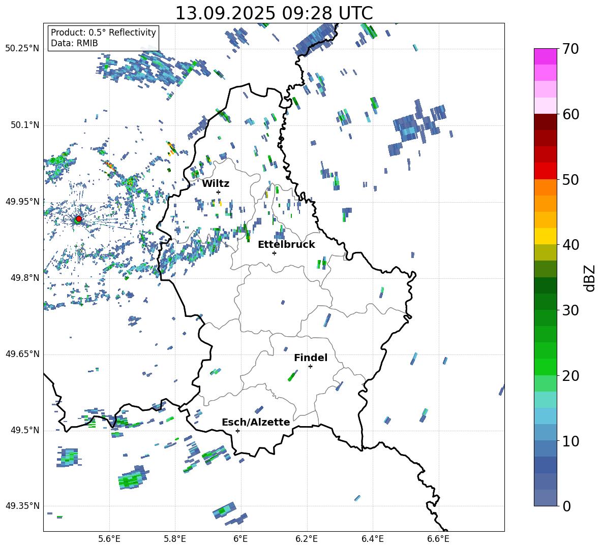
Task: Click the 49.5°N latitude label
Action: [24, 430]
